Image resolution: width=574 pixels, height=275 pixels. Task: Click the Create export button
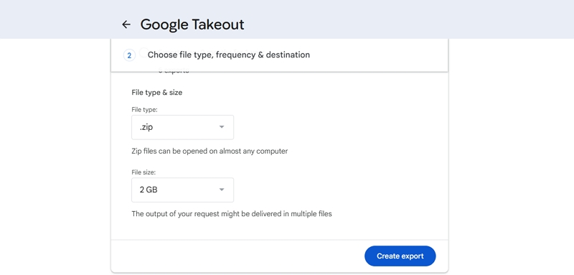tap(400, 256)
